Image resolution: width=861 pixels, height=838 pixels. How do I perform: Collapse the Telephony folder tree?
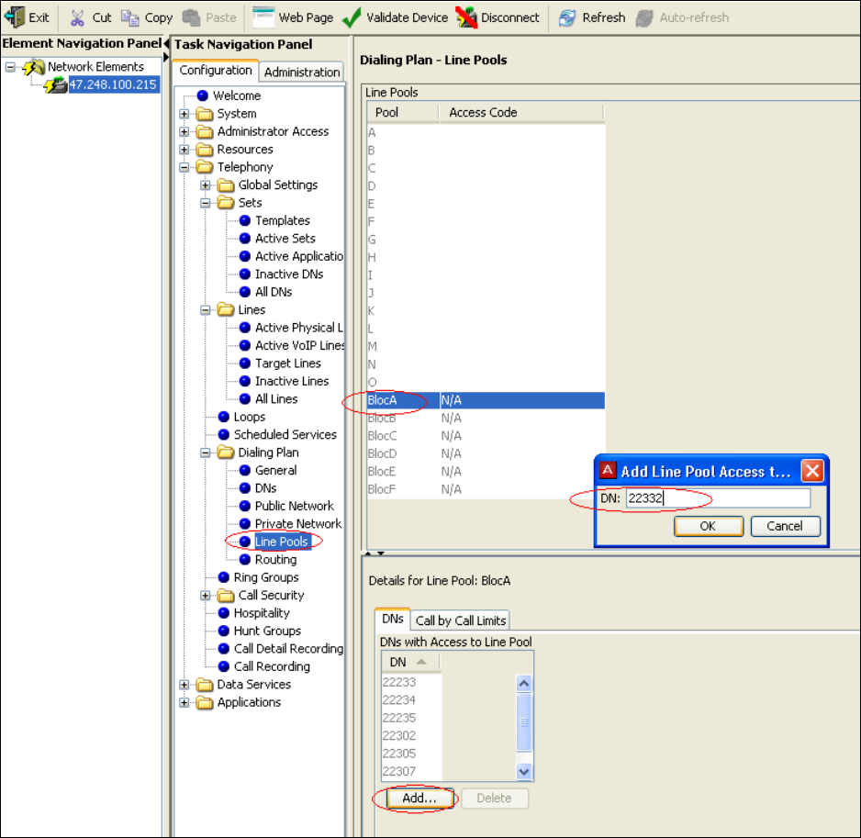point(184,167)
